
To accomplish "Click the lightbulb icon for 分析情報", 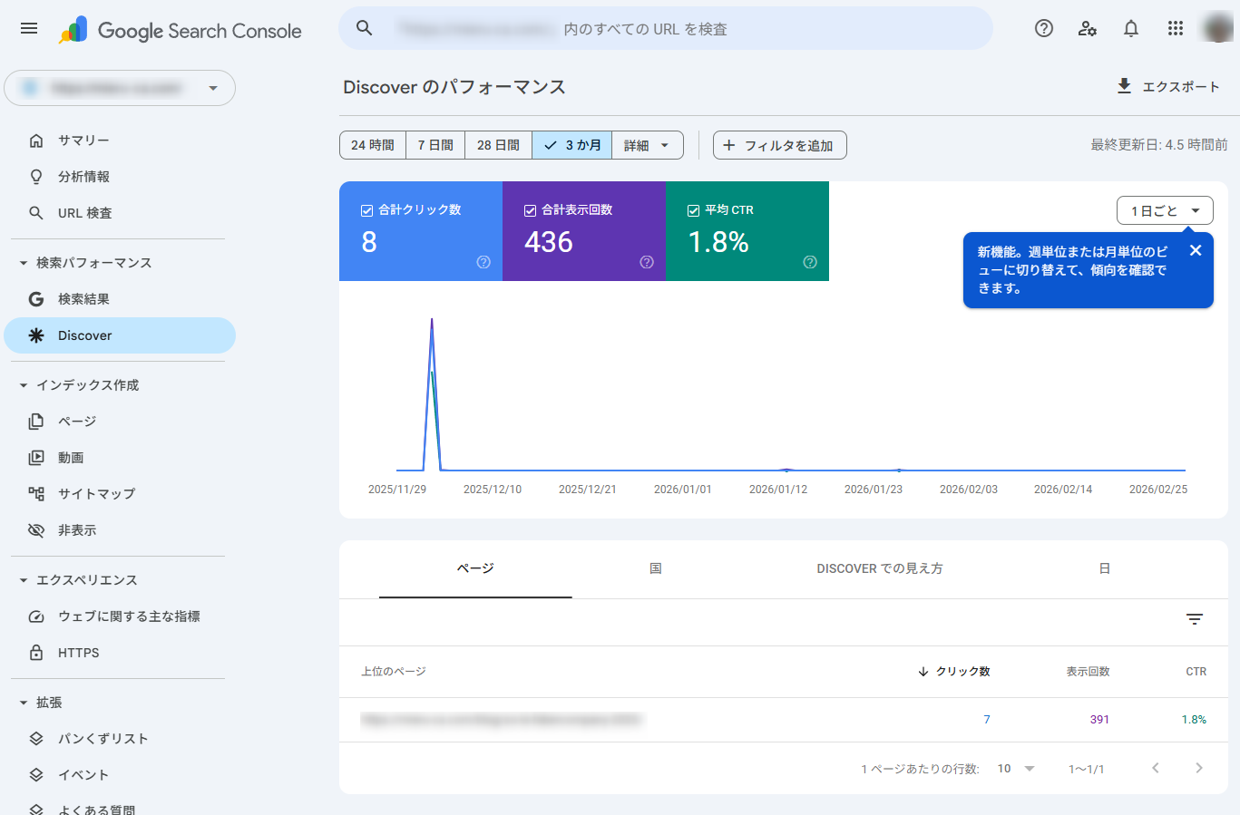I will [x=36, y=177].
